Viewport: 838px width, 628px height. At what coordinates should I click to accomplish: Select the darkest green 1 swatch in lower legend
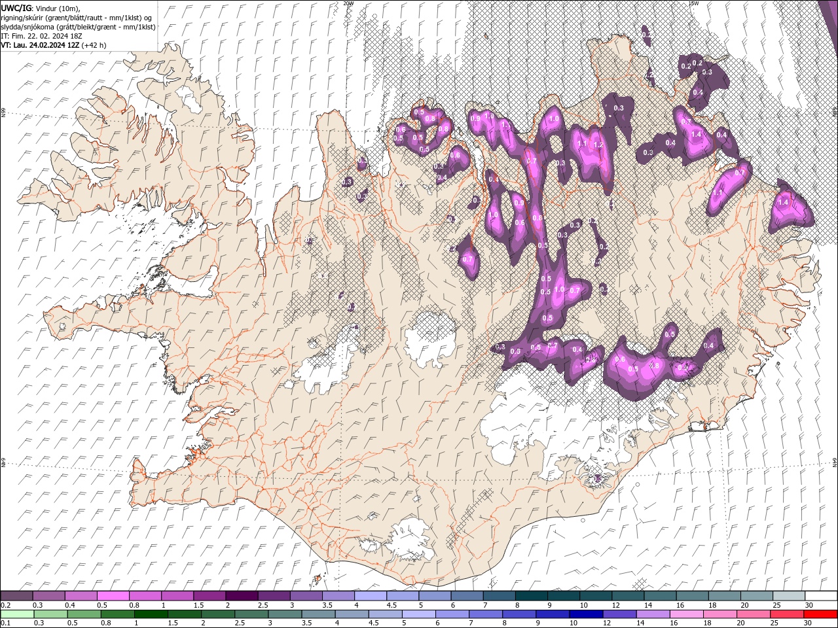point(151,614)
